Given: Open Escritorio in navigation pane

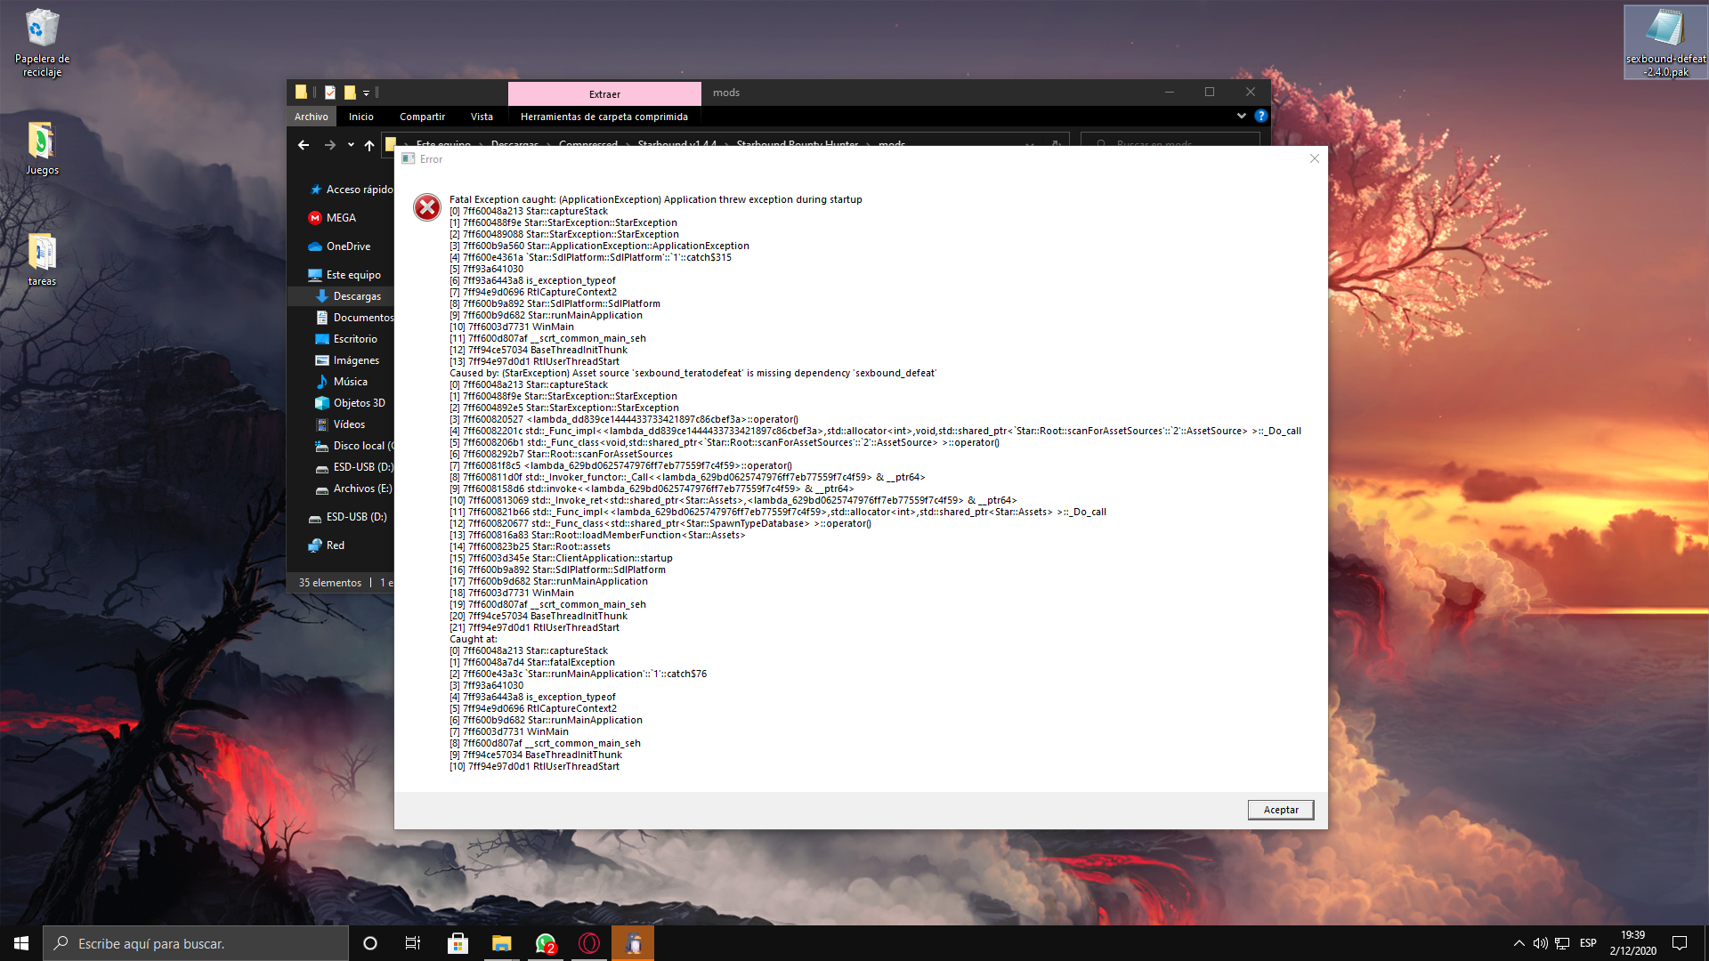Looking at the screenshot, I should 347,339.
